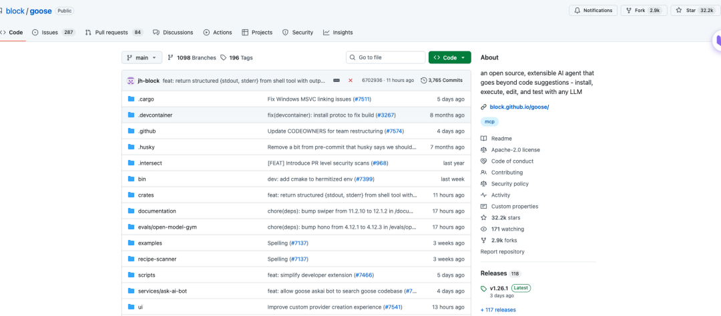The width and height of the screenshot is (721, 316).
Task: View 196 Tags link
Action: tap(236, 58)
